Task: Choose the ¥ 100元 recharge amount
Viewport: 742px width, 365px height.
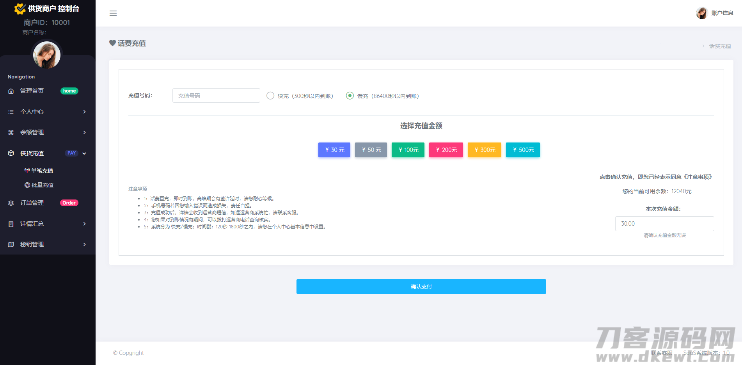Action: 408,150
